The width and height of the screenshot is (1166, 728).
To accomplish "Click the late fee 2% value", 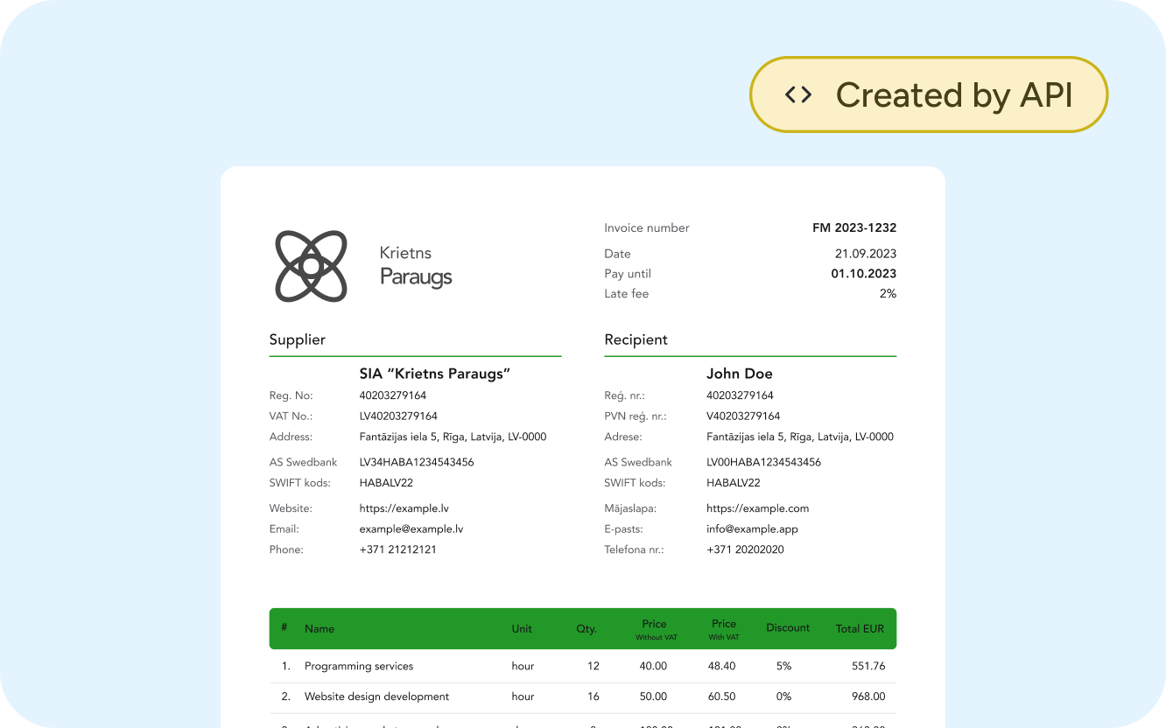I will tap(888, 294).
